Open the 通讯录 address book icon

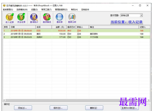[x=59, y=18]
